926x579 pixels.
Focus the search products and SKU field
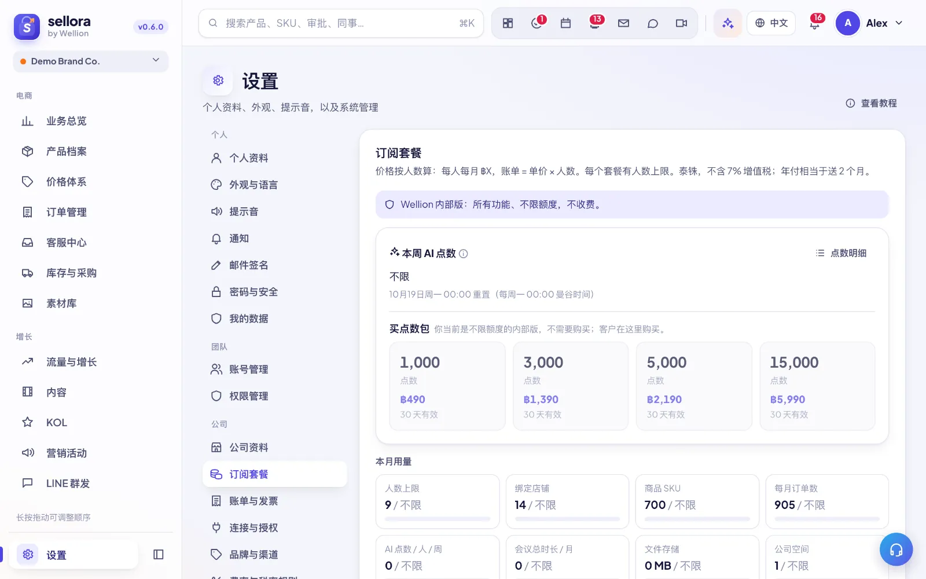coord(341,23)
